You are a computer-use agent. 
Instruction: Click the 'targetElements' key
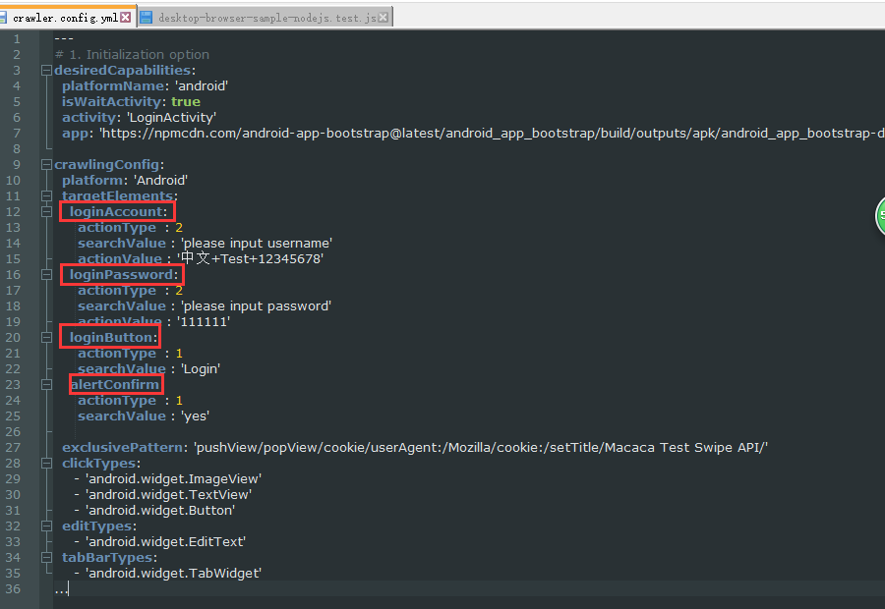tap(117, 196)
